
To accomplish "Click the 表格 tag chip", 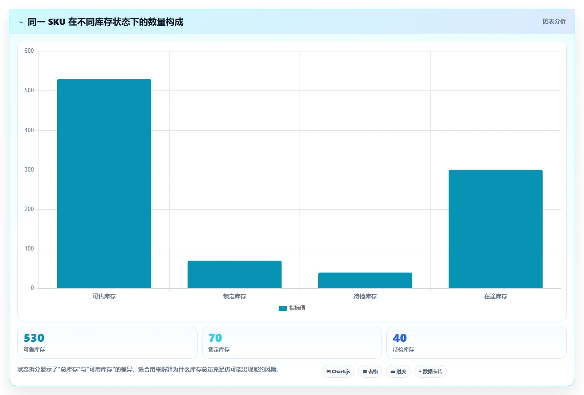I will [370, 372].
